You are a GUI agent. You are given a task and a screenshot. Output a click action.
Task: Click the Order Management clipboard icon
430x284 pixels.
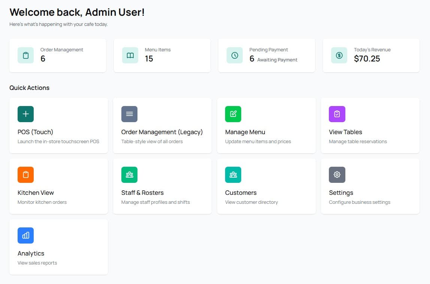coord(25,55)
